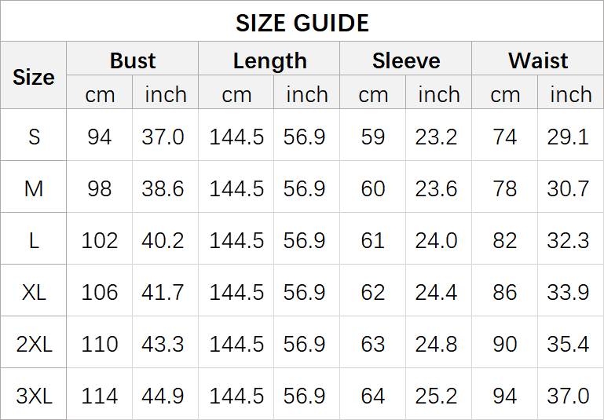The width and height of the screenshot is (604, 420).
Task: Click sleeve cm value 61
Action: pyautogui.click(x=373, y=240)
